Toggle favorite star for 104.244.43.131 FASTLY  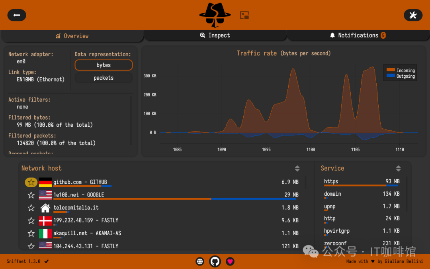31,246
